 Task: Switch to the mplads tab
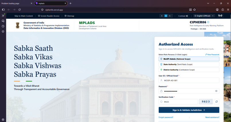51,3
